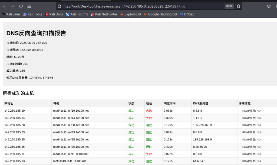Select the domain mct01s19-in-f1.1e100.net cell
Viewport: 277px width, 165px height.
tap(70, 161)
